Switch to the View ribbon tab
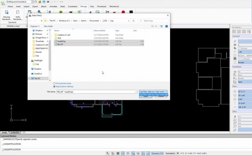This screenshot has width=252, height=156. point(92,6)
